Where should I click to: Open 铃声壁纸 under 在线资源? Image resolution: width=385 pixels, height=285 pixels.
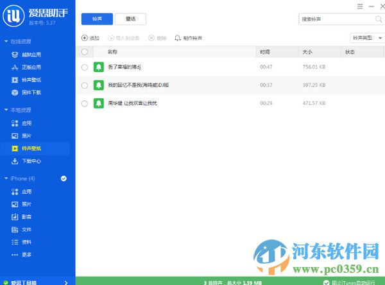pyautogui.click(x=26, y=80)
